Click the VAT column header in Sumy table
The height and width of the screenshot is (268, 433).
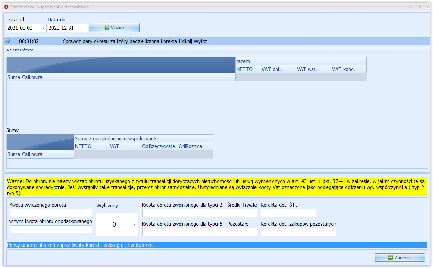pos(125,146)
